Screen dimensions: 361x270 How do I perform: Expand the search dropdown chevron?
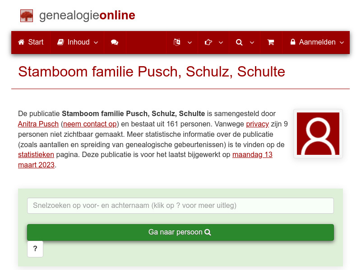[x=252, y=43]
